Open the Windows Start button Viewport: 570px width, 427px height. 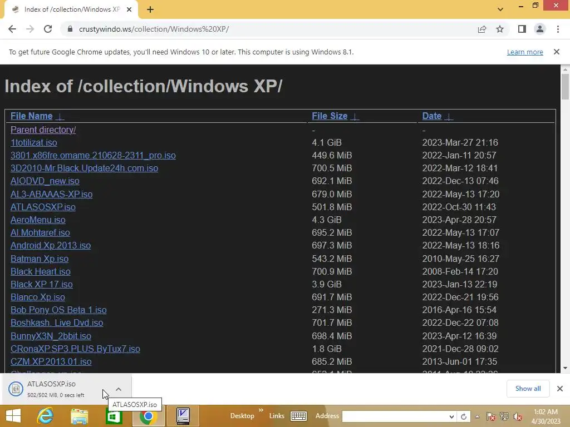(13, 416)
